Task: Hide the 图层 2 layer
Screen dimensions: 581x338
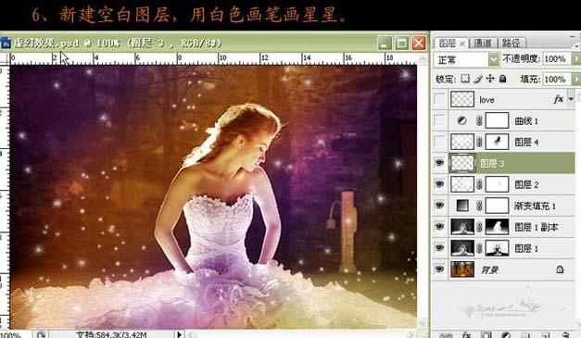Action: [440, 184]
